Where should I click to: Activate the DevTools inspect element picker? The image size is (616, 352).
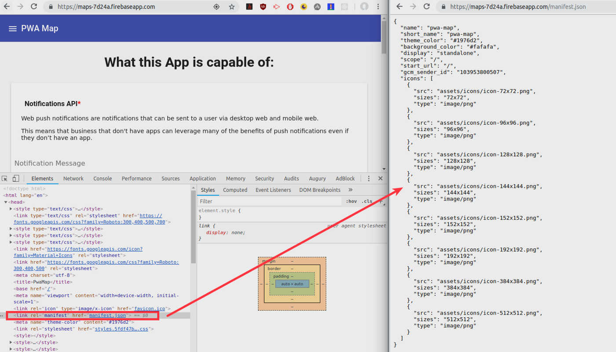5,179
